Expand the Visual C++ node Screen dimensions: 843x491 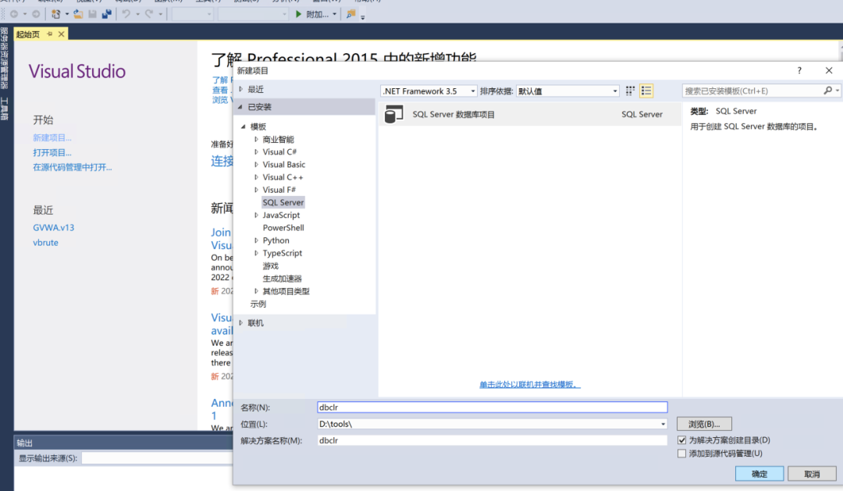(x=256, y=177)
